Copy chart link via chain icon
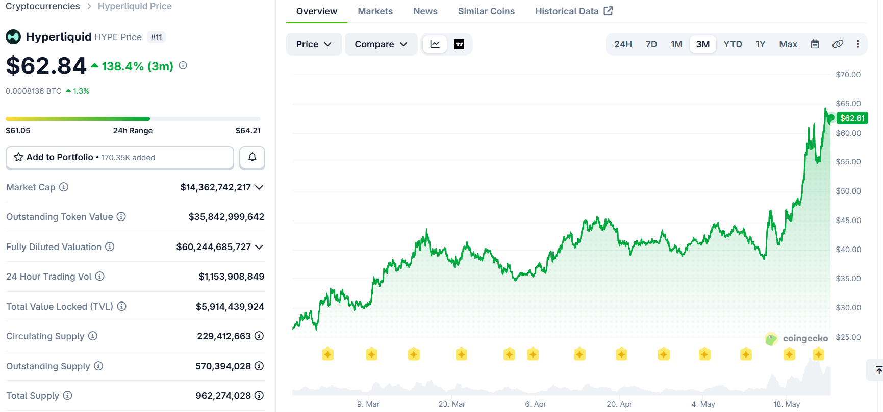883x412 pixels. (838, 44)
